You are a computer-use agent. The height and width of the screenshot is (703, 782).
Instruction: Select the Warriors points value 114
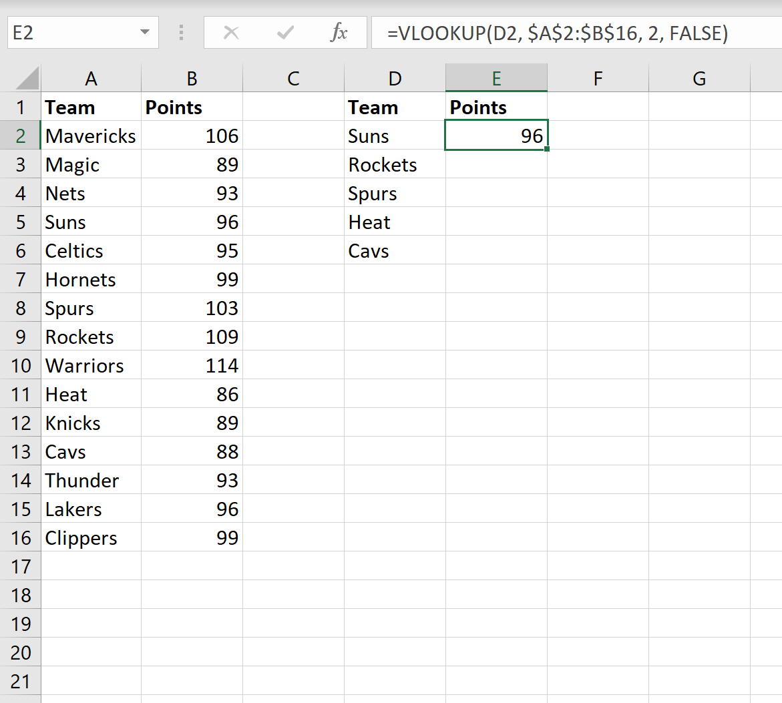pyautogui.click(x=192, y=366)
